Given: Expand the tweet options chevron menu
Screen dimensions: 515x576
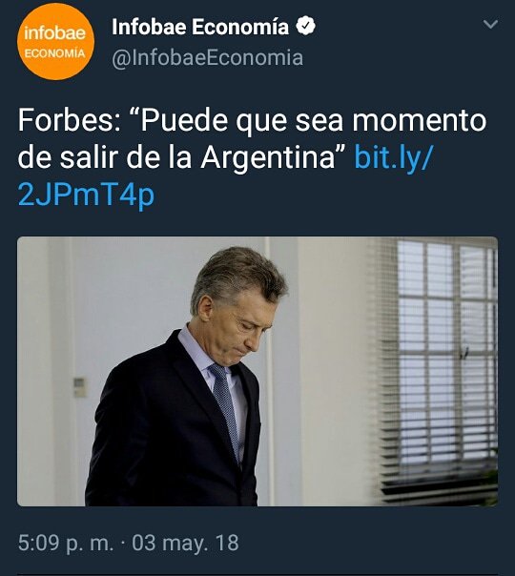Looking at the screenshot, I should (490, 24).
